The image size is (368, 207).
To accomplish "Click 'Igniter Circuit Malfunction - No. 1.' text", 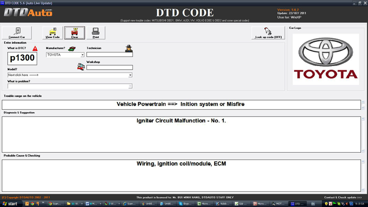I will (181, 121).
